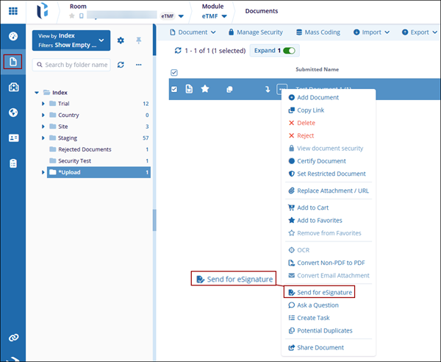Open the Document dropdown menu
The image size is (441, 362).
point(193,32)
